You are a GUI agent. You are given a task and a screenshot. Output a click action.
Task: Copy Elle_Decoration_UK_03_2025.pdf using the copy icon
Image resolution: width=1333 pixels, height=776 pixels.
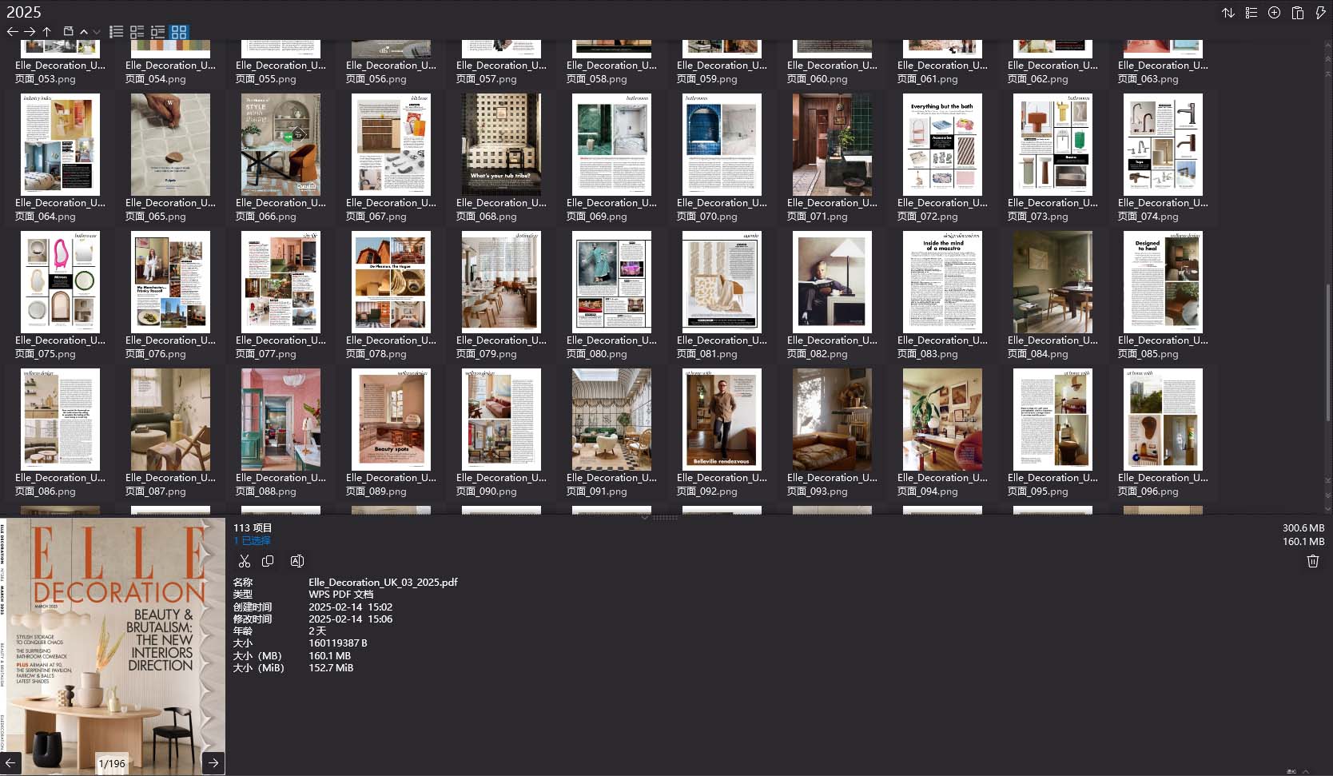click(x=268, y=561)
